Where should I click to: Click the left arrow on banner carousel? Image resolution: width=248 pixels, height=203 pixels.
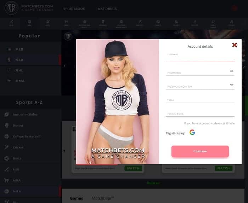(64, 66)
